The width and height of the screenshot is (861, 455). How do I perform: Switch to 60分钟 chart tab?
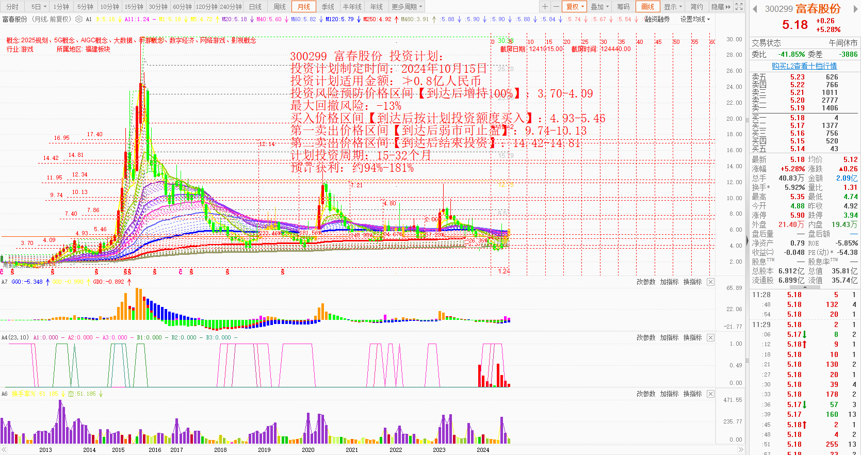click(x=182, y=7)
